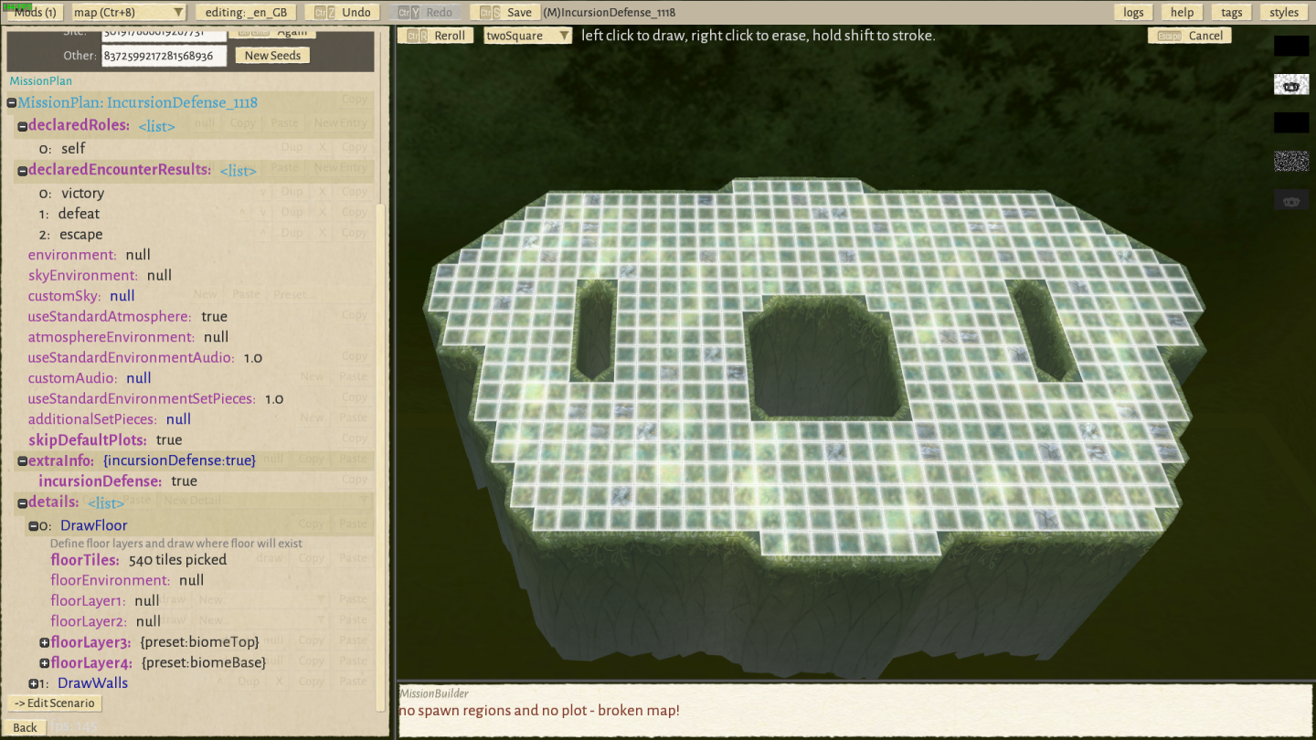Click the '{preset:biomeBase}' value

(203, 662)
